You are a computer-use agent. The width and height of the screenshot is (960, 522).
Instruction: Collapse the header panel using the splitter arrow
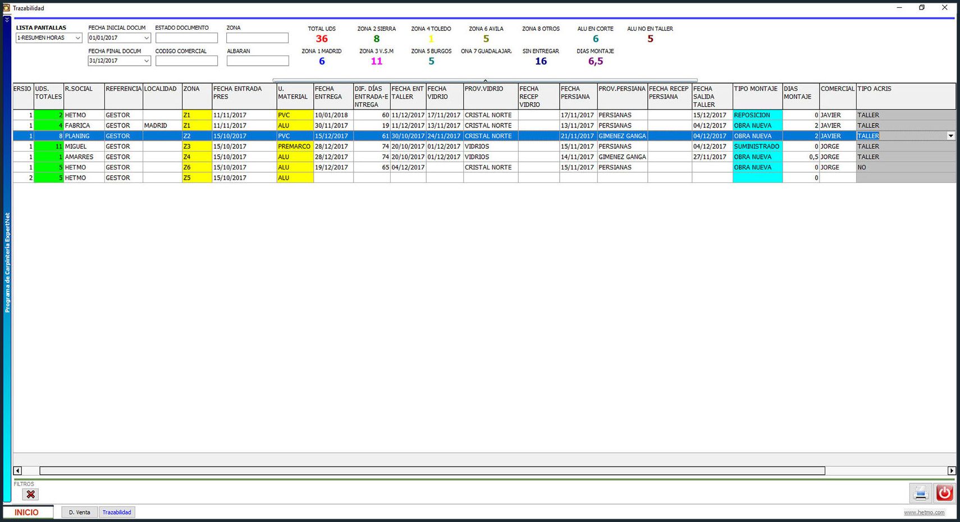click(485, 81)
